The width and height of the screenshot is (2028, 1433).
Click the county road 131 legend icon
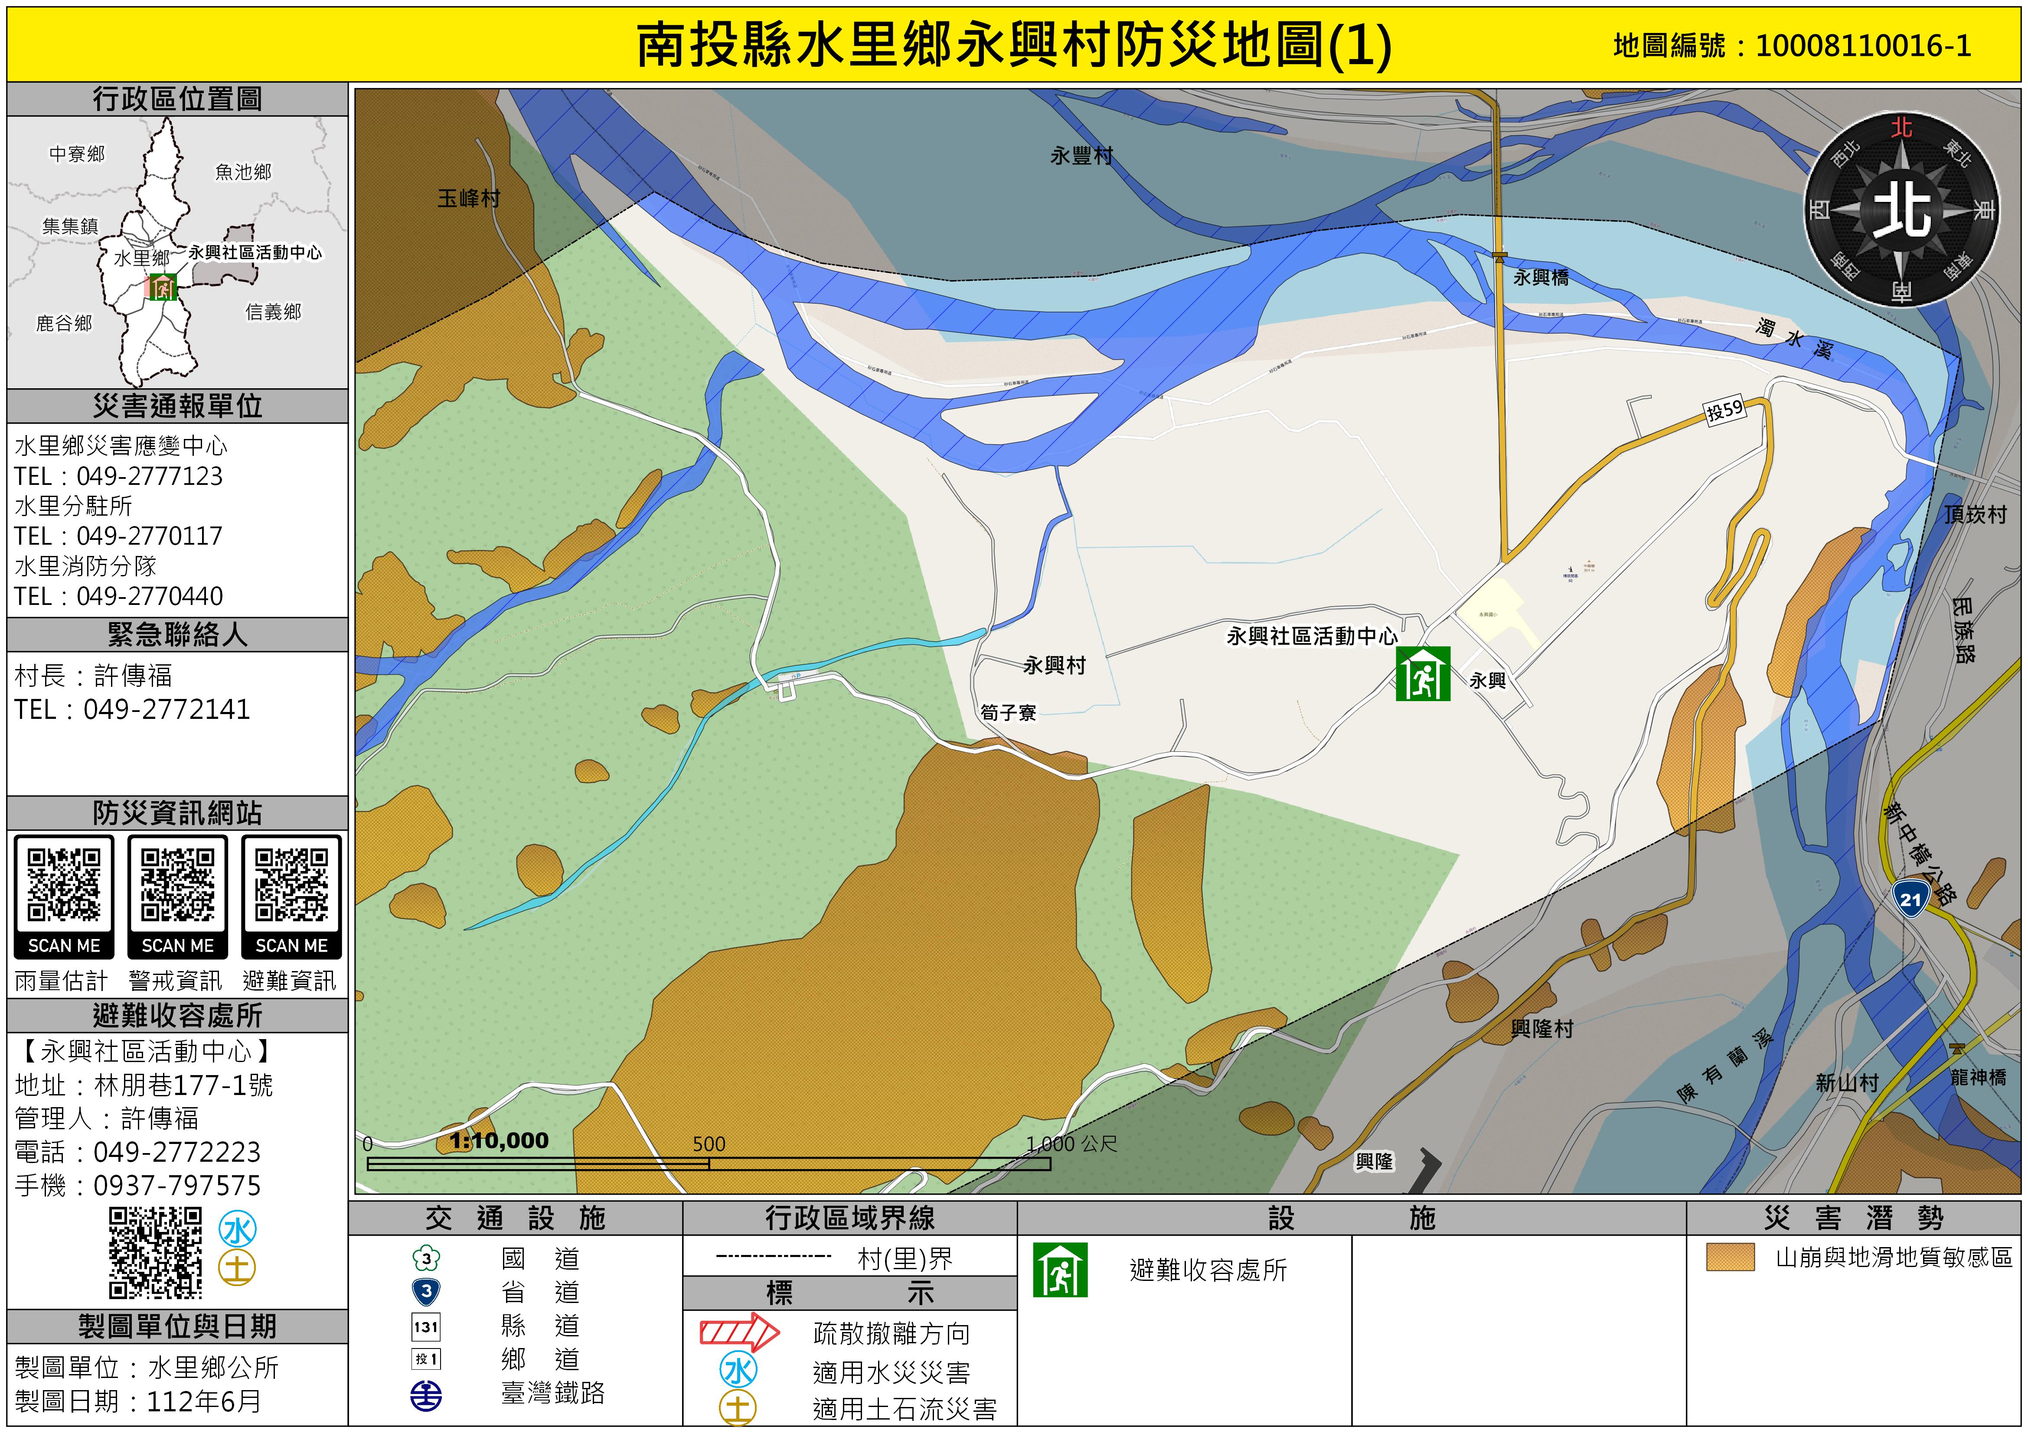click(x=427, y=1326)
